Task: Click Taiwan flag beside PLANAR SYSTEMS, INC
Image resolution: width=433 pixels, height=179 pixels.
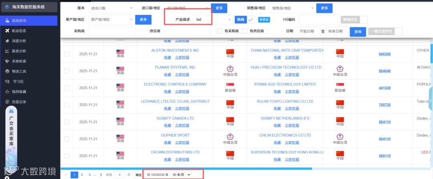Action: click(230, 68)
